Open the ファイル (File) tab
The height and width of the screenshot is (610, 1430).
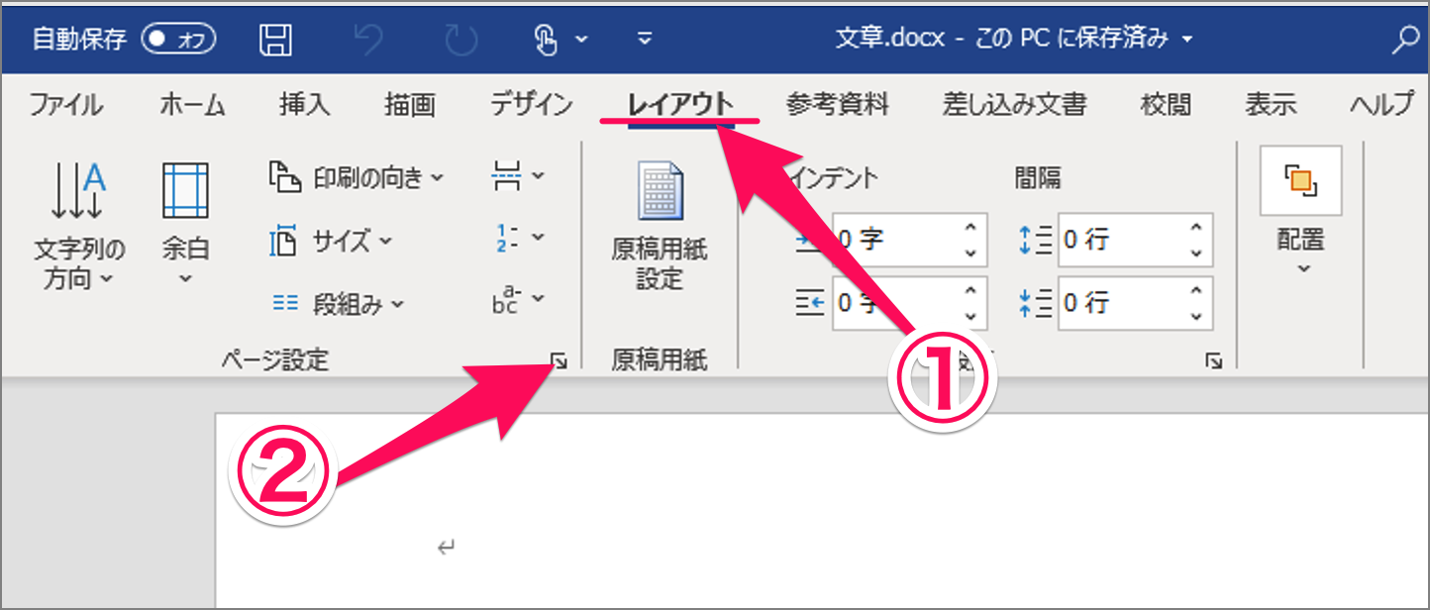(65, 104)
